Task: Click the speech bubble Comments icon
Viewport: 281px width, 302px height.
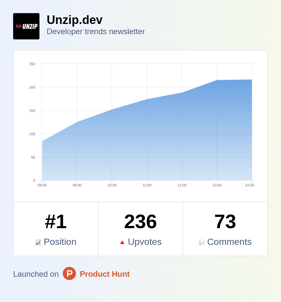Action: tap(201, 242)
